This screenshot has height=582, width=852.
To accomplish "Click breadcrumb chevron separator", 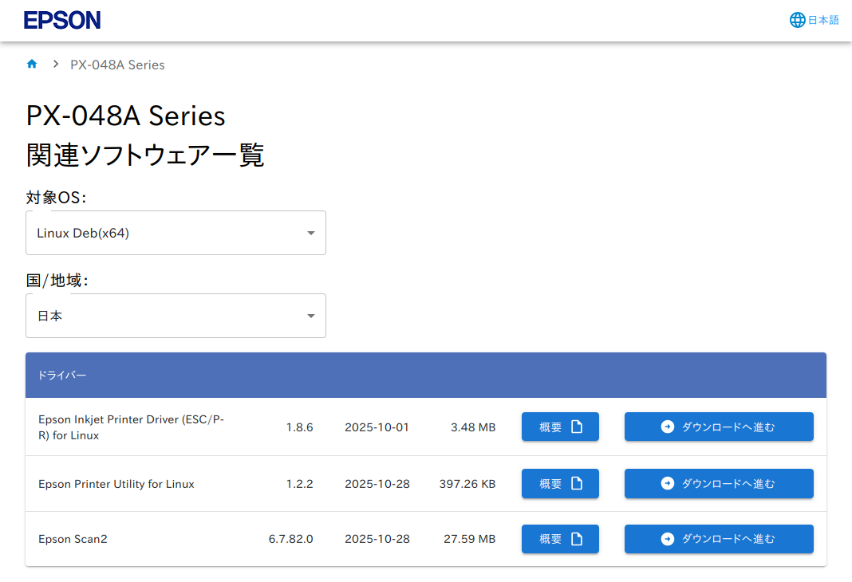I will click(56, 64).
